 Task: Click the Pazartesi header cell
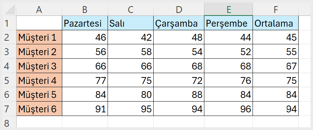(85, 23)
